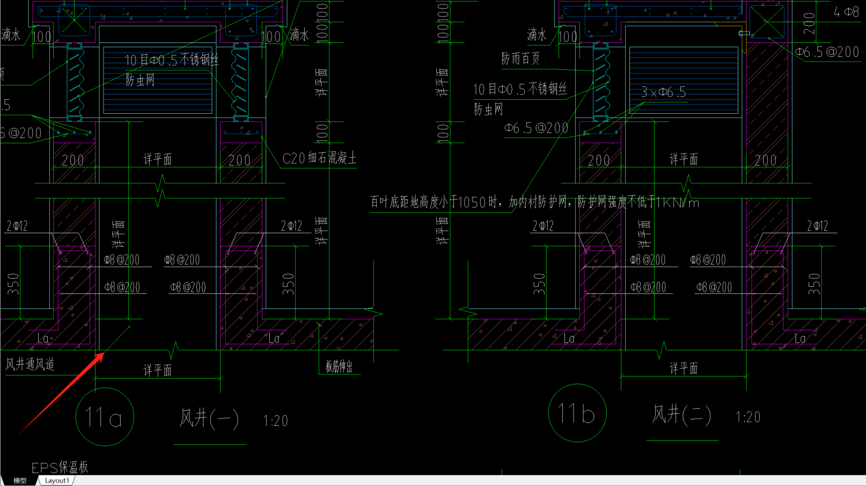This screenshot has height=486, width=866.
Task: Select the louver hatch block in 11a
Action: point(158,80)
